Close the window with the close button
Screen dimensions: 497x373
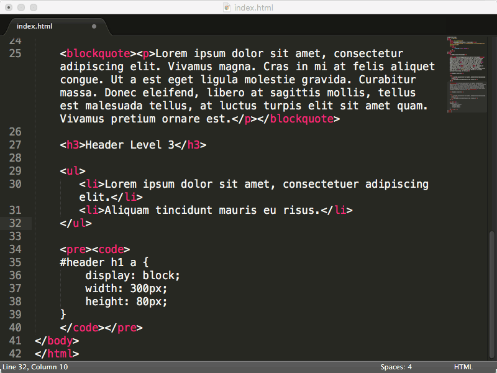pyautogui.click(x=9, y=7)
